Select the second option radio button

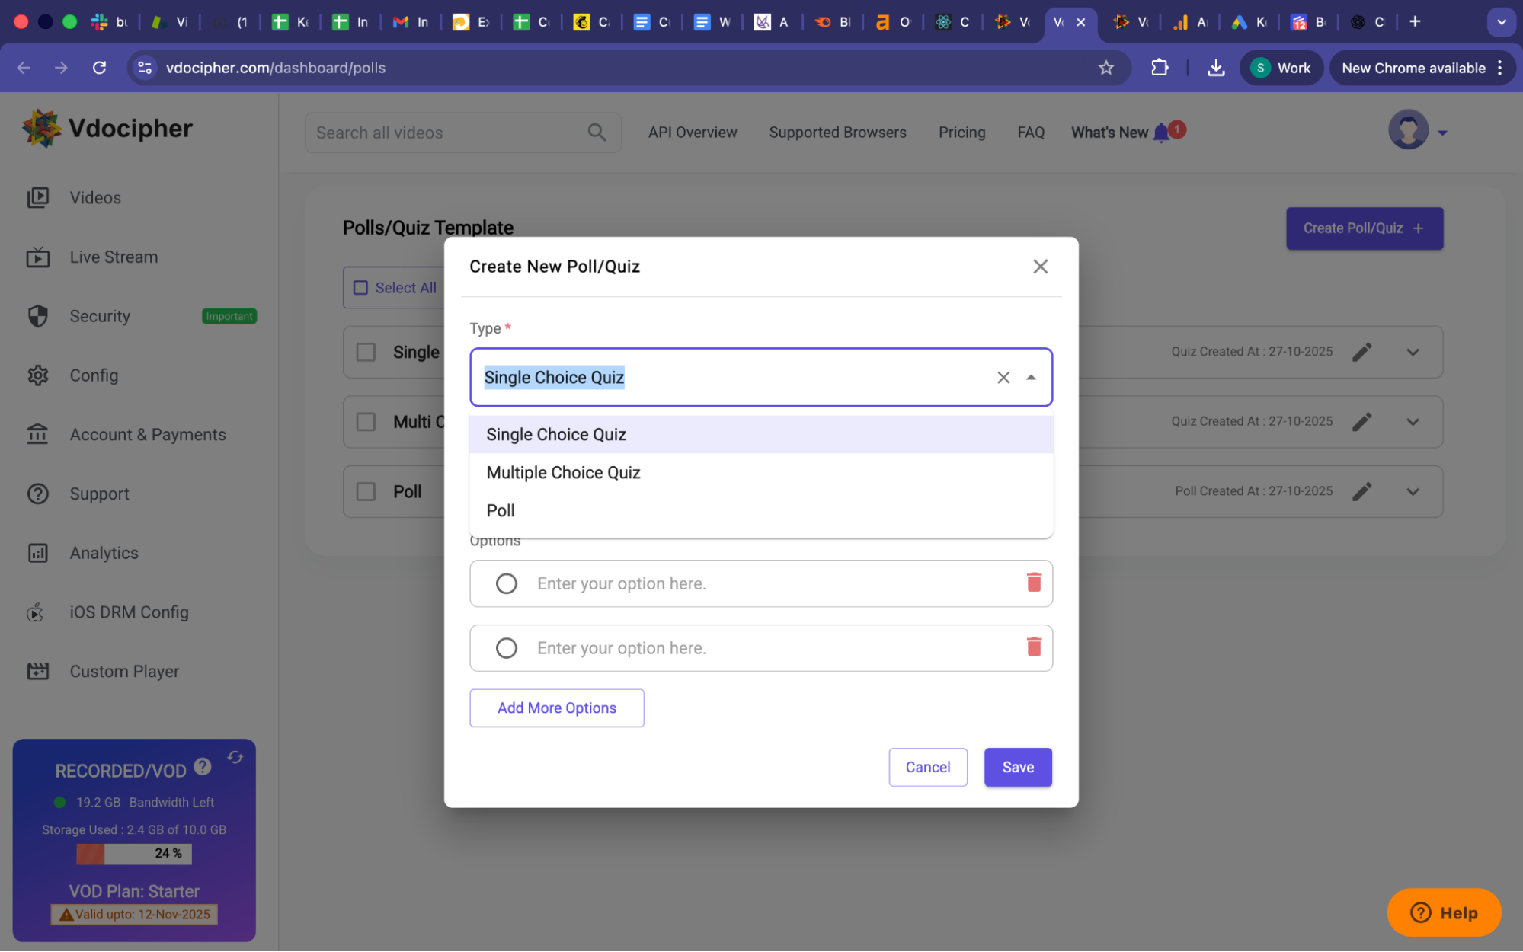pos(506,648)
